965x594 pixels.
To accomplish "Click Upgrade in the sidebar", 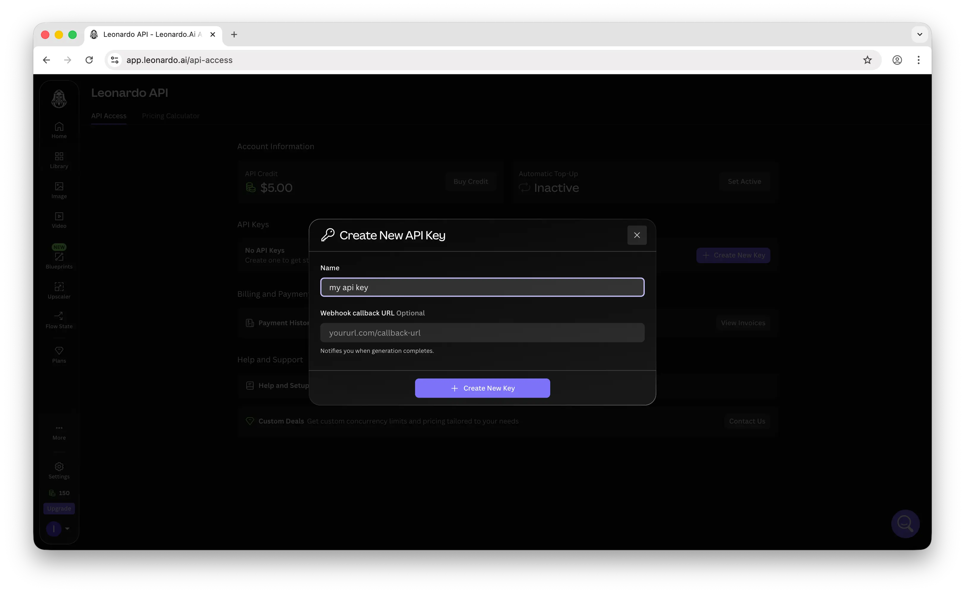I will coord(59,508).
